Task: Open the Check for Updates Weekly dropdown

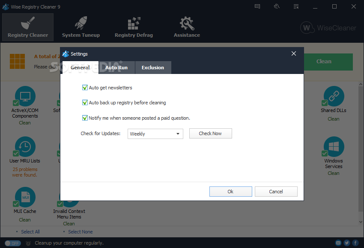Action: [x=155, y=134]
